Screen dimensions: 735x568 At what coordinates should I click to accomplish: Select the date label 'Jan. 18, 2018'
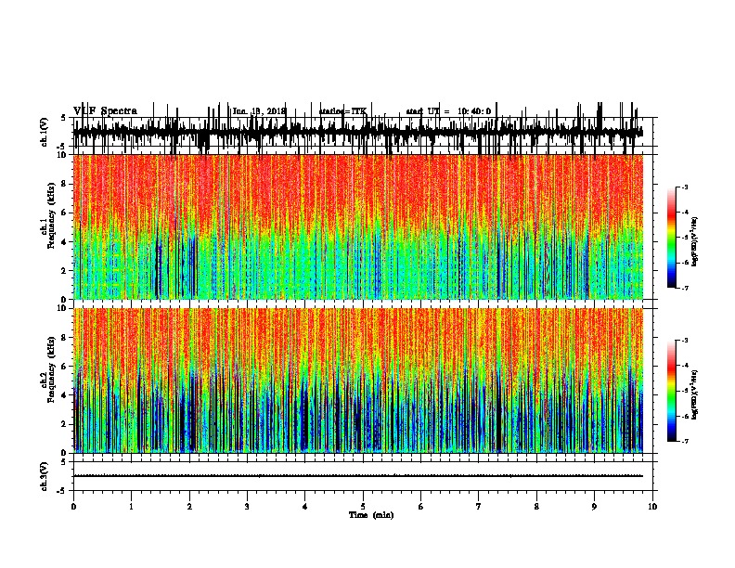[259, 111]
